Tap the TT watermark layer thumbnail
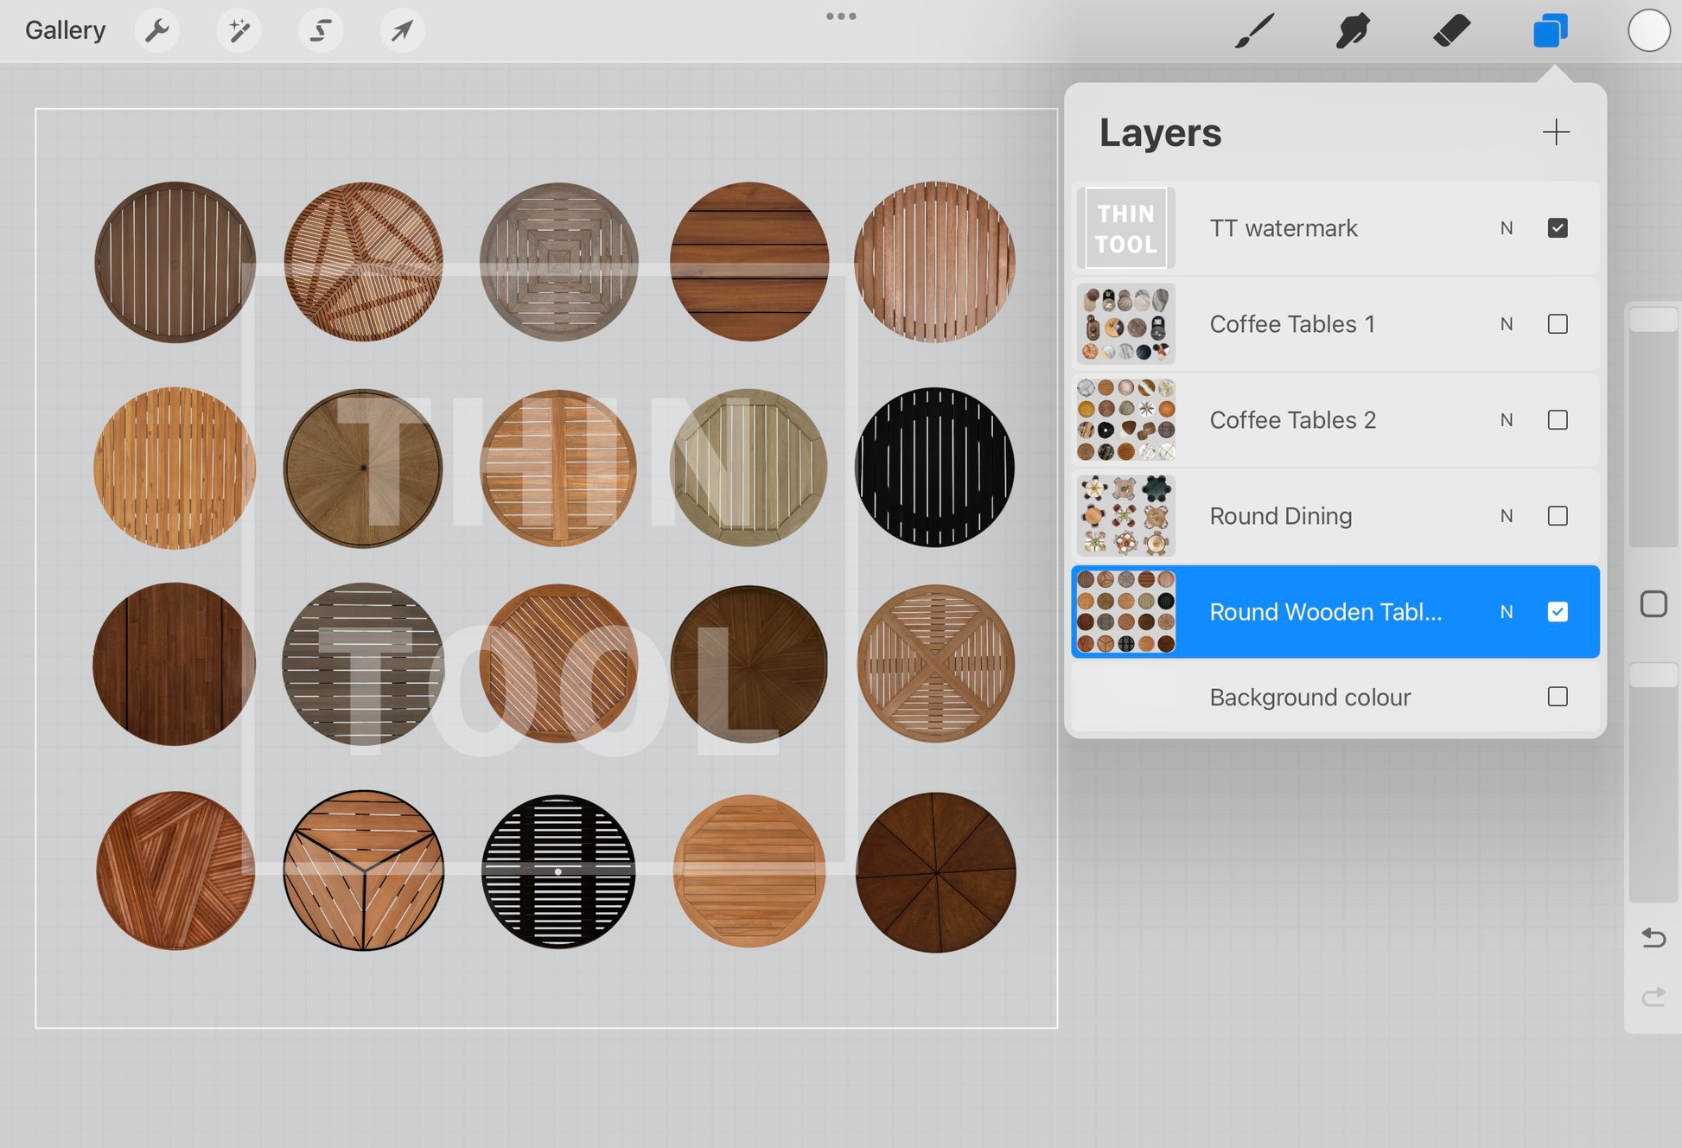The height and width of the screenshot is (1148, 1682). (1125, 228)
